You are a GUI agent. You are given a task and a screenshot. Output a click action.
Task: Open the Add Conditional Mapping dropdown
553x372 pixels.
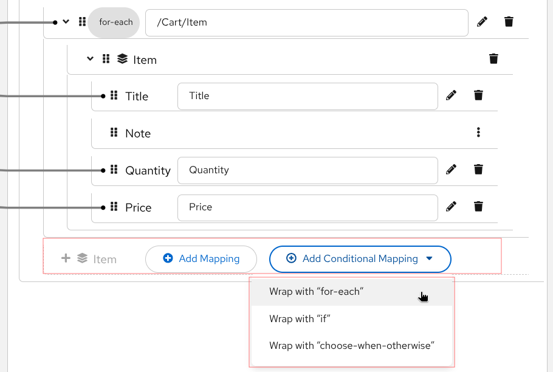pyautogui.click(x=360, y=259)
